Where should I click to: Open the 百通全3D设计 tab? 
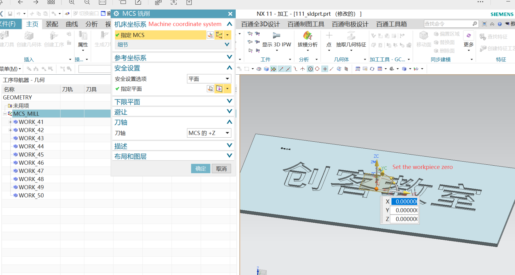click(261, 24)
